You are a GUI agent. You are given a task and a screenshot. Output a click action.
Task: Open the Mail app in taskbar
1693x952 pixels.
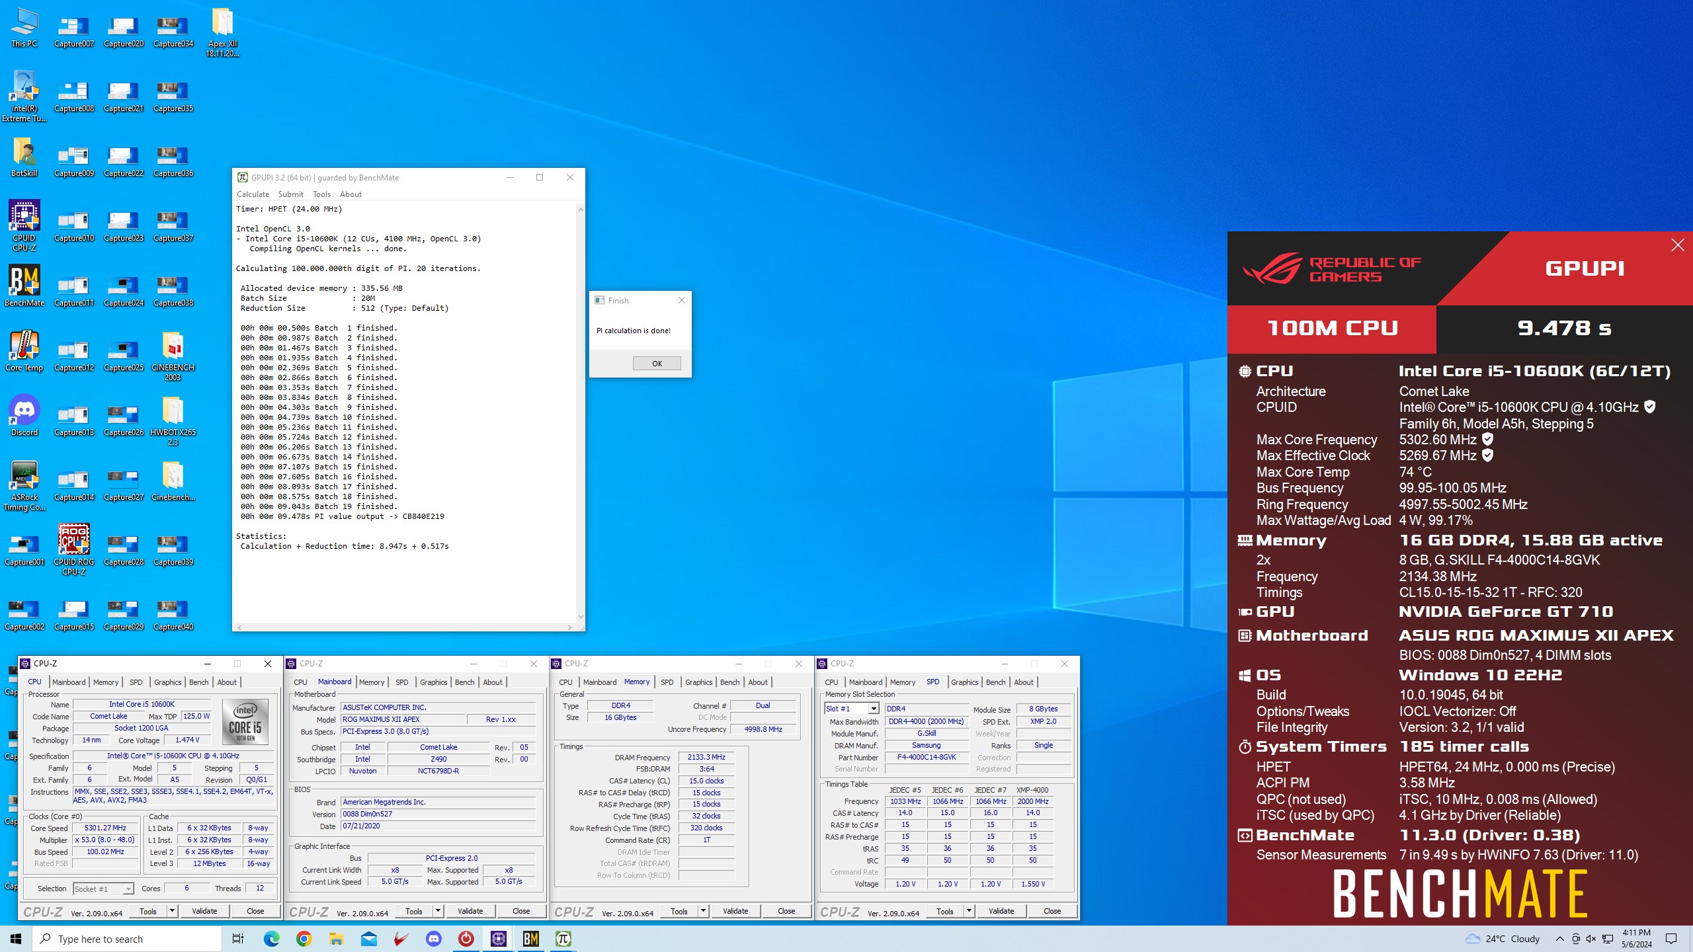point(369,939)
